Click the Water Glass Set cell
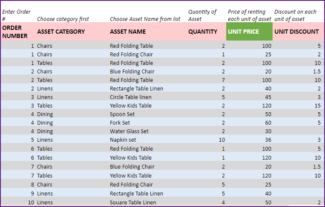Screen dimensions: 325x207 147,131
